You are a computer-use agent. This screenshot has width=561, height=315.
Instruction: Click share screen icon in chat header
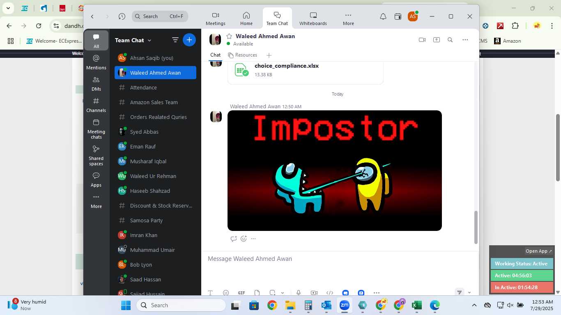(x=436, y=40)
